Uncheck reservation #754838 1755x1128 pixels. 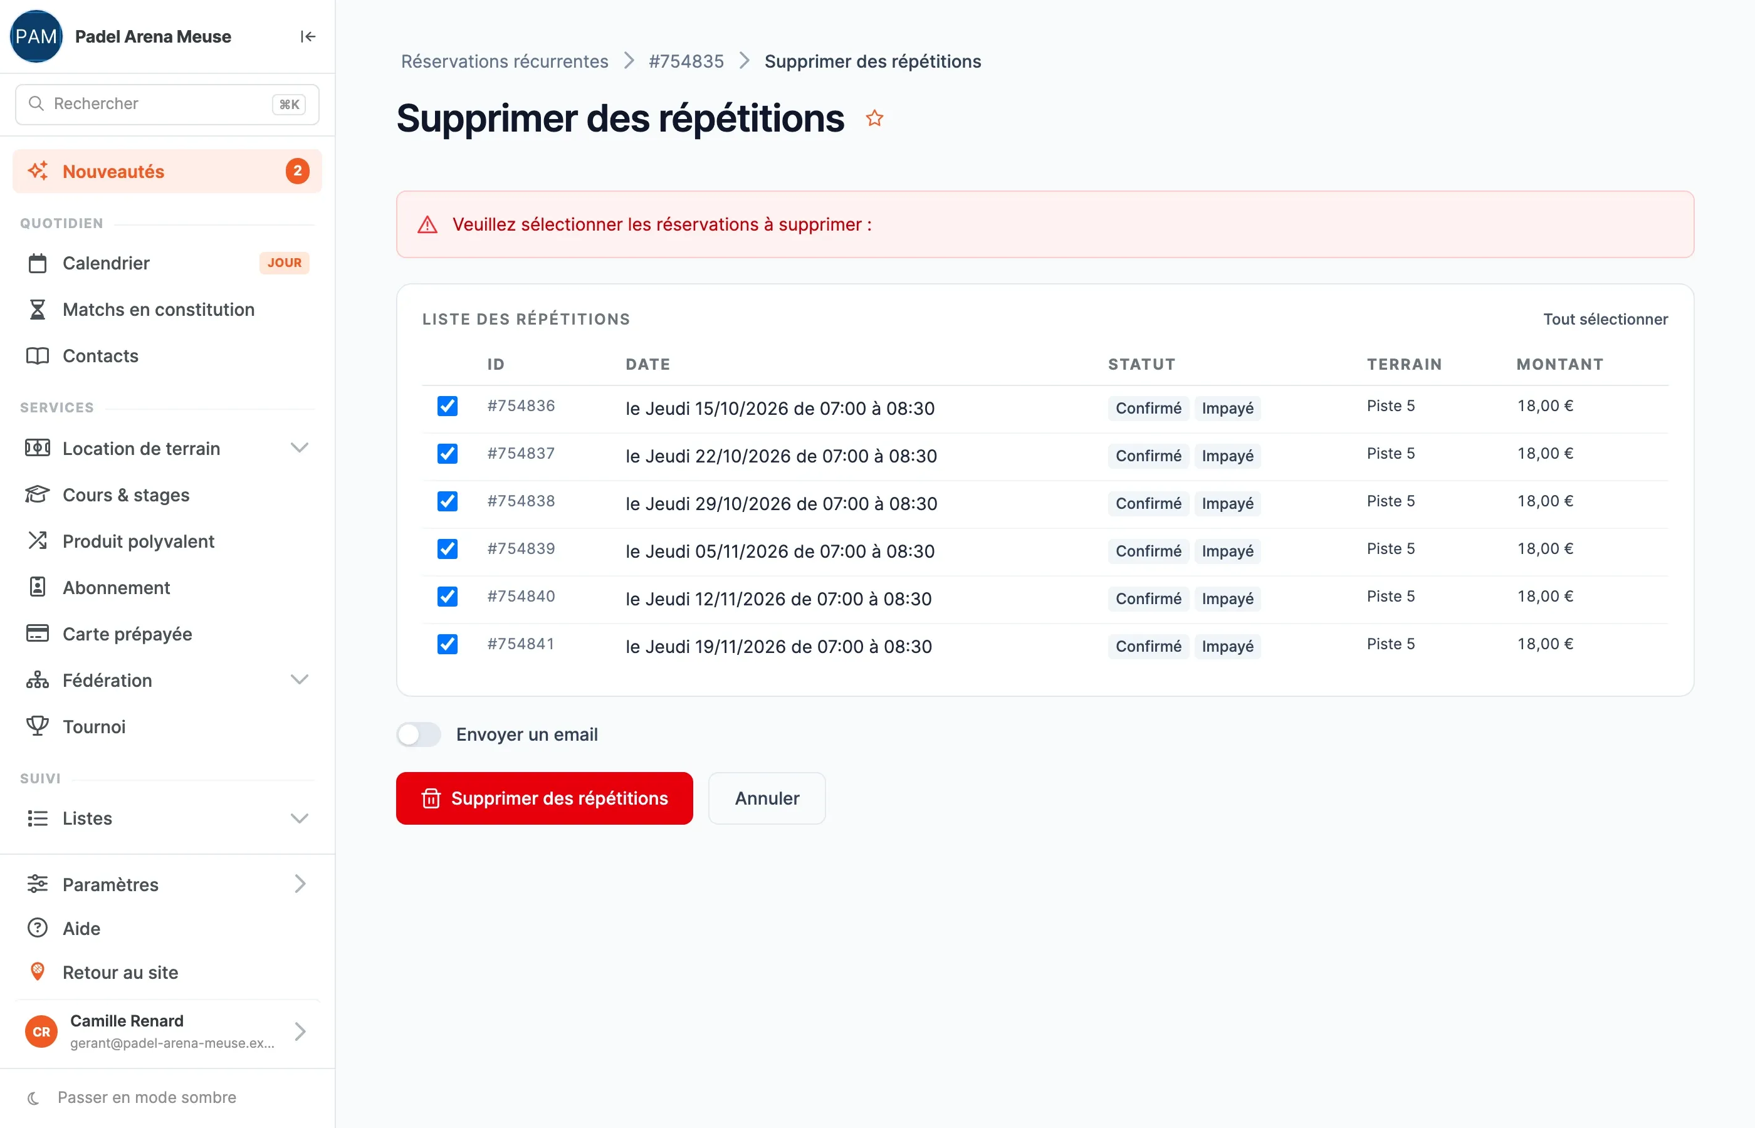click(448, 501)
